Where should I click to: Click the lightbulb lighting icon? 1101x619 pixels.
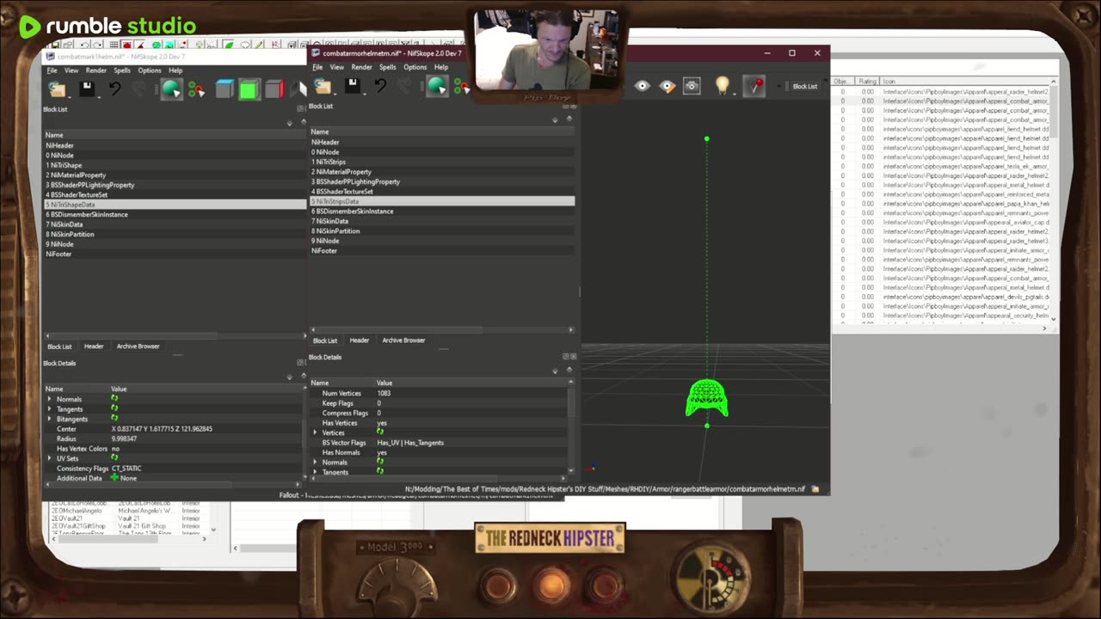(x=723, y=85)
